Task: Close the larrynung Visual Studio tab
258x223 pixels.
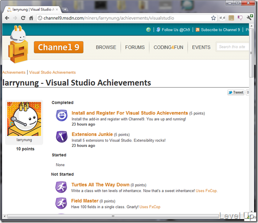Action: pyautogui.click(x=57, y=10)
